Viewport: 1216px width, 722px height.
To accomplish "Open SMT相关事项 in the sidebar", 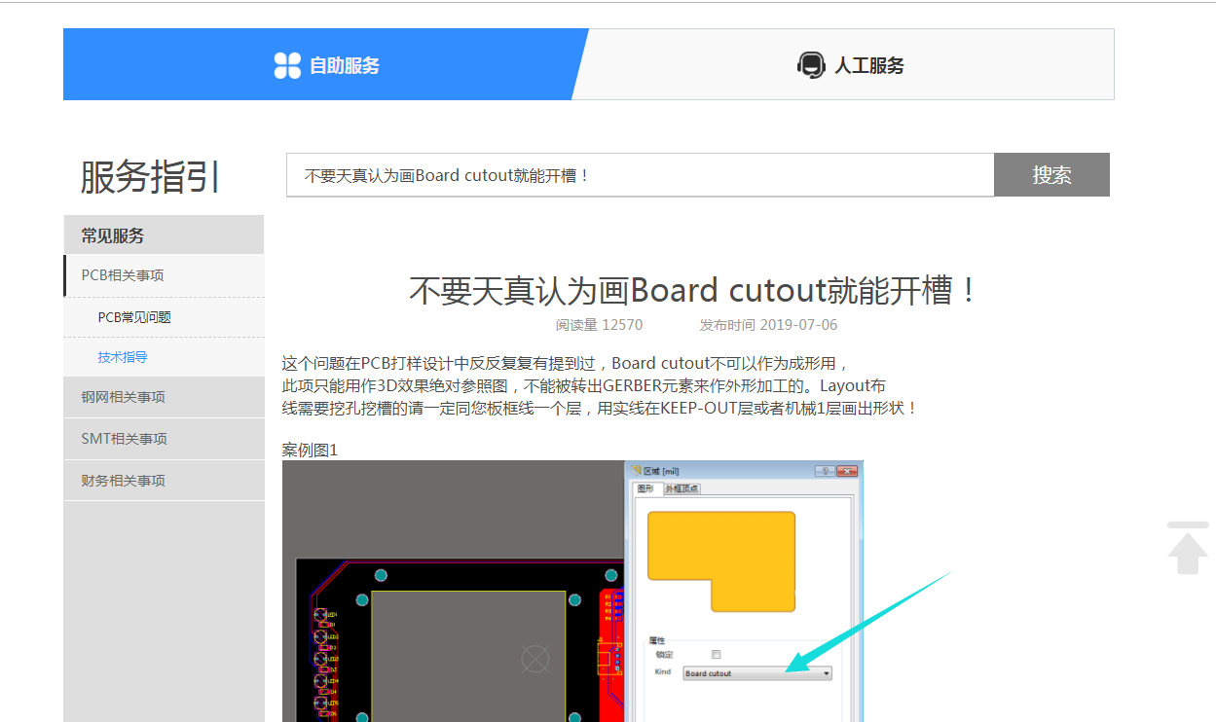I will 124,439.
